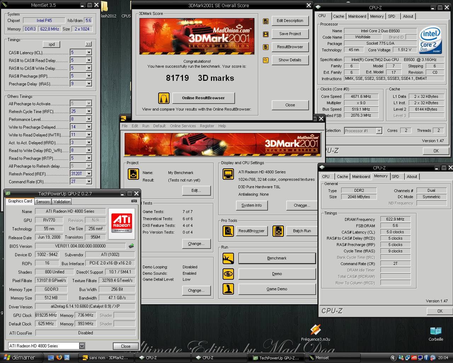Click the 81719 3D marks score text
This screenshot has height=363, width=453.
tap(200, 78)
